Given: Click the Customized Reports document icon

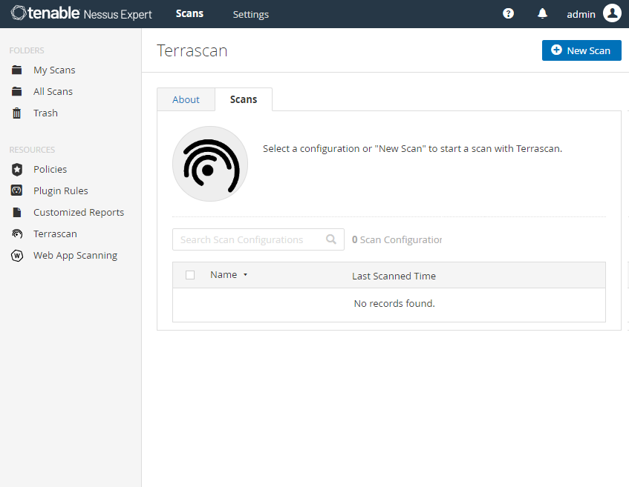Looking at the screenshot, I should coord(17,213).
